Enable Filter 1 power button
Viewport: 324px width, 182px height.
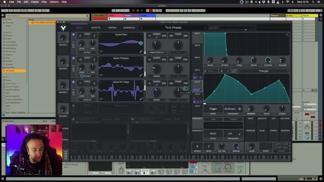(x=73, y=119)
